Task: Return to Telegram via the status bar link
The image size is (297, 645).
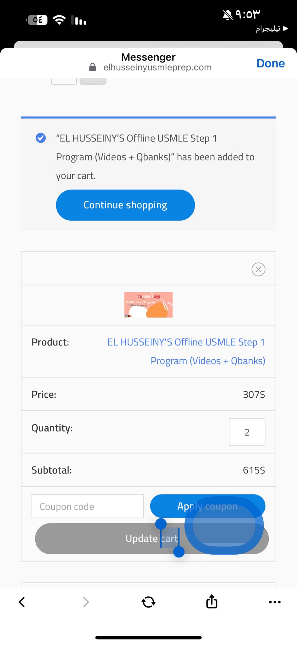Action: point(272,29)
